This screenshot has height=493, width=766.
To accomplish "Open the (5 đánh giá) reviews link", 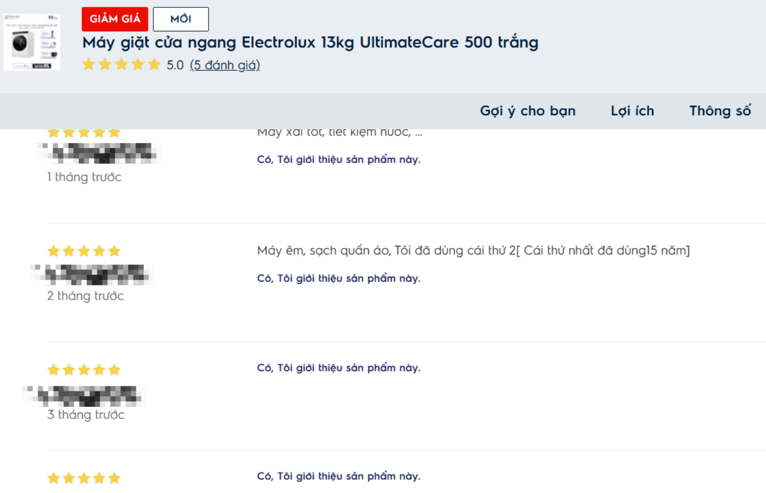I will point(225,65).
